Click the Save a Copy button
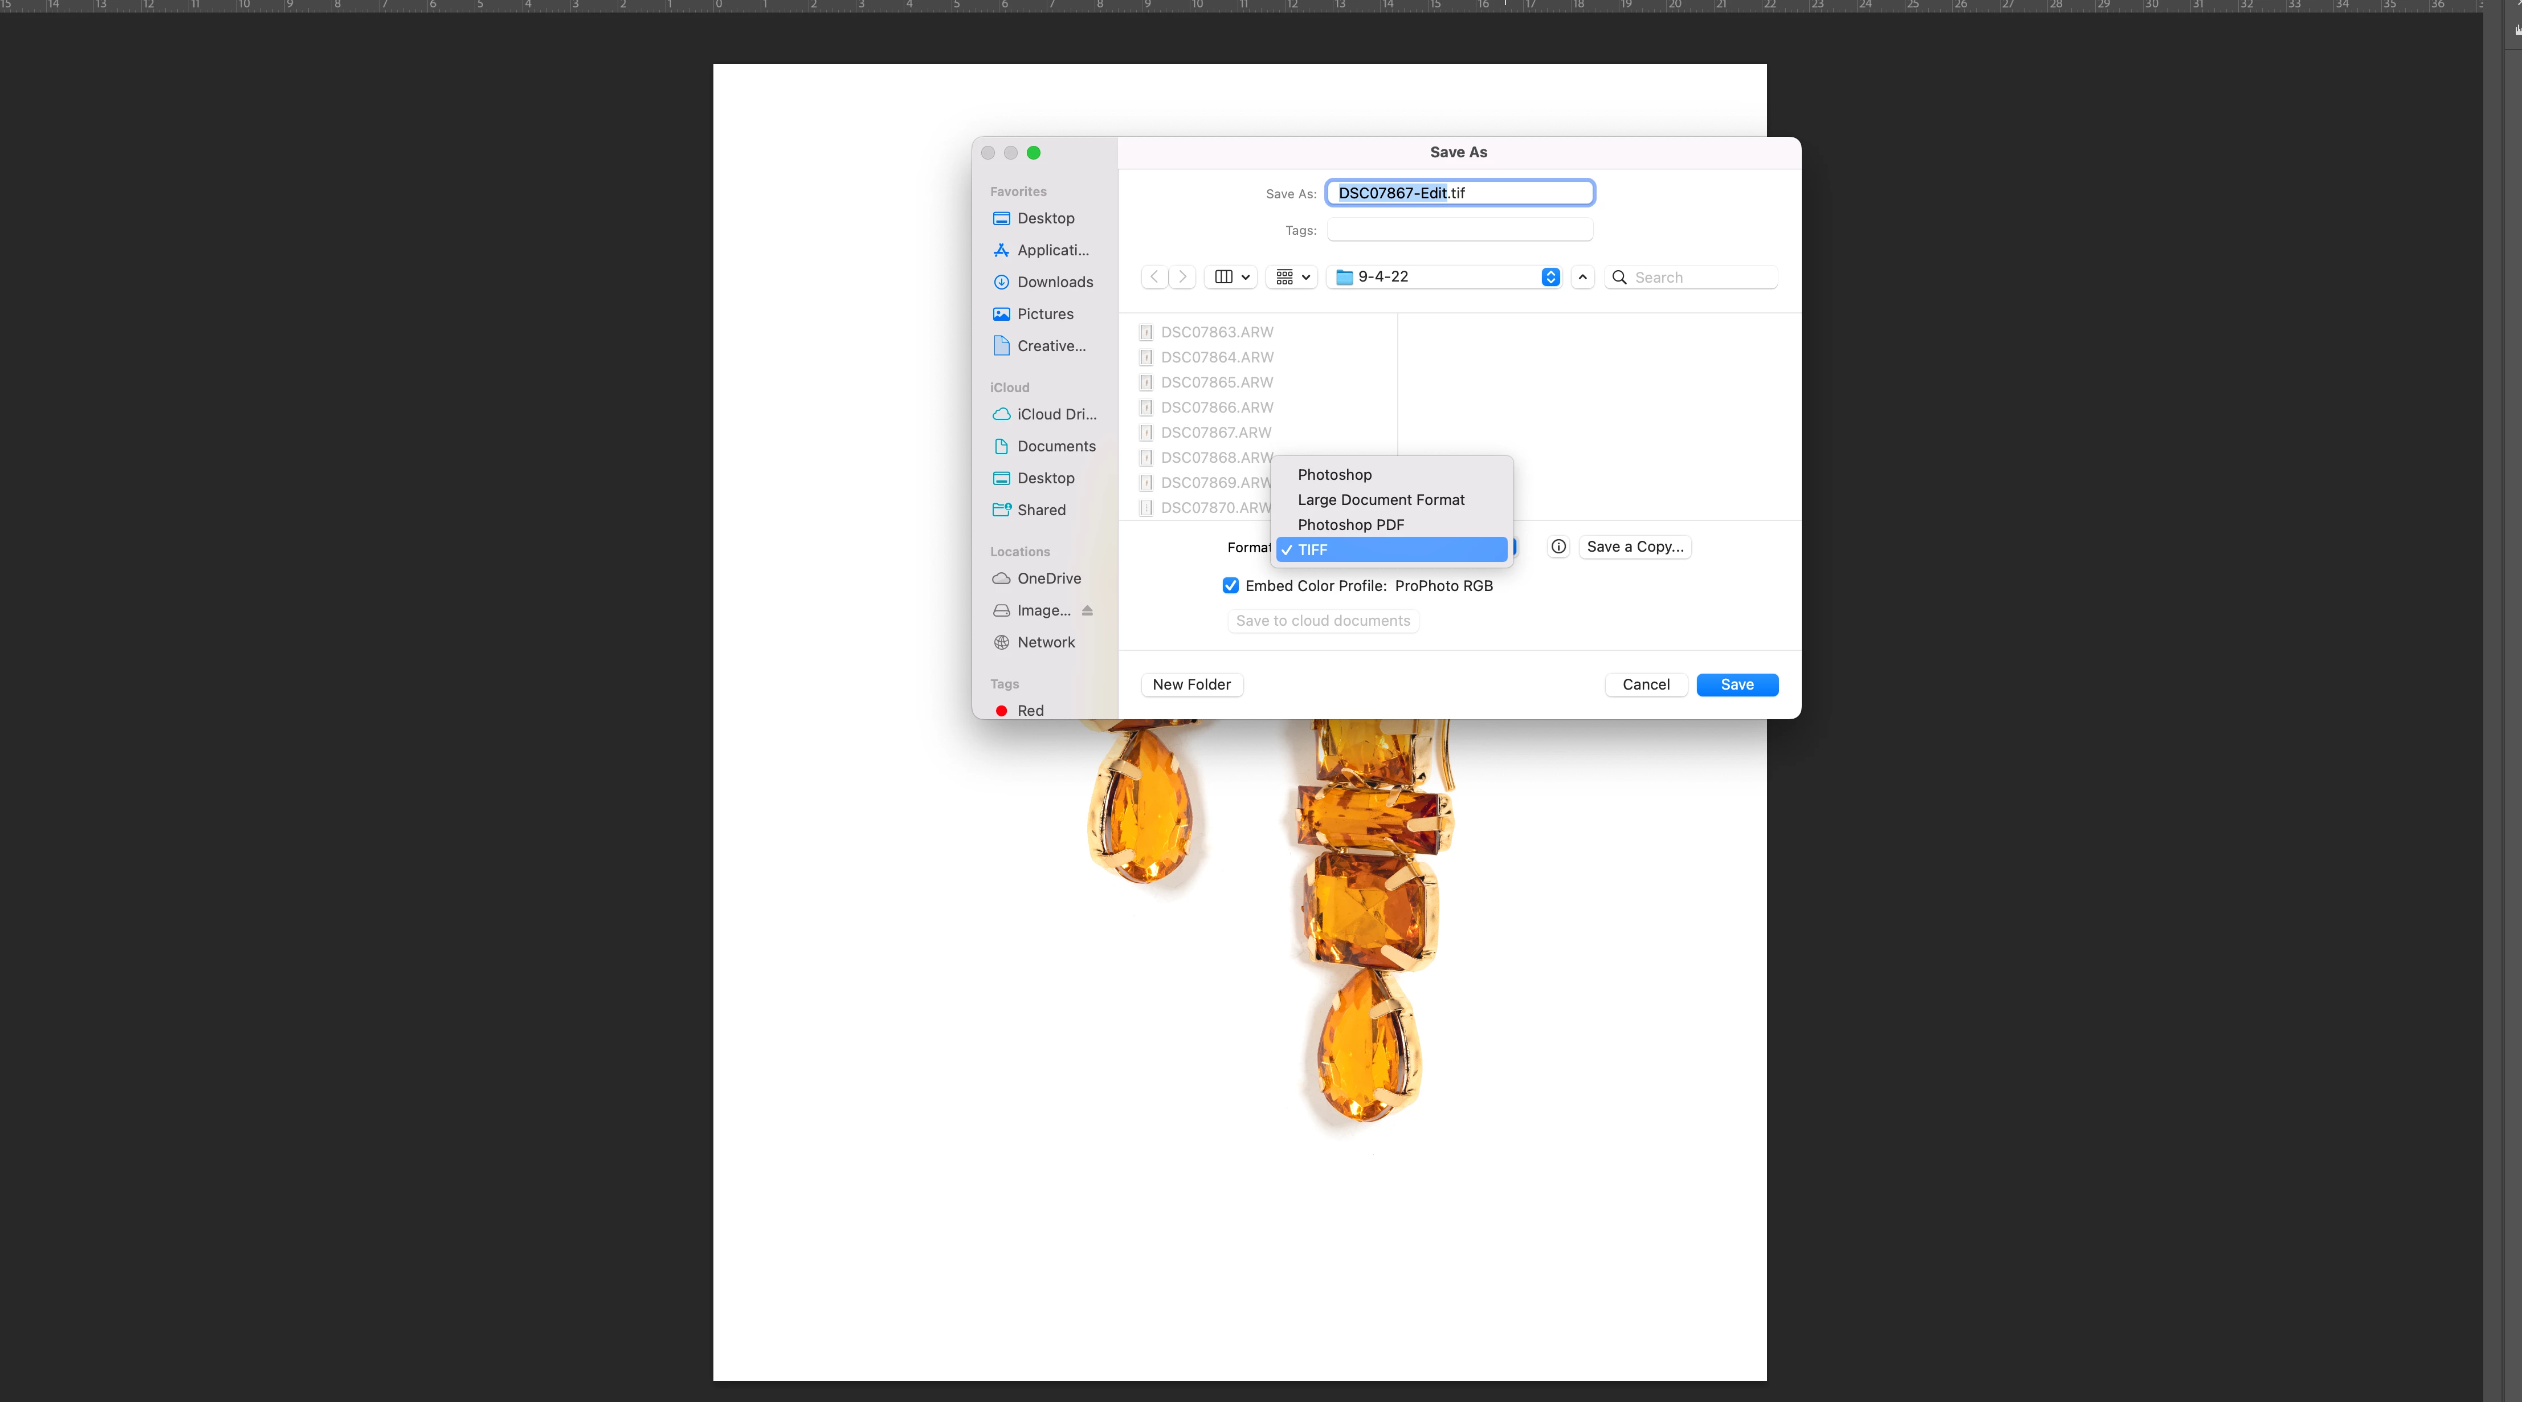This screenshot has height=1402, width=2522. click(1634, 547)
